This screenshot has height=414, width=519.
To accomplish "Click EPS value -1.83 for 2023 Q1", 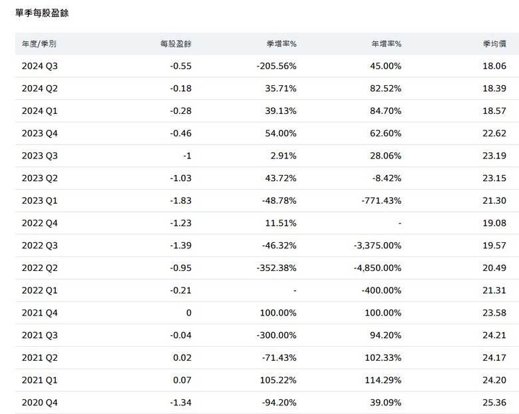I will click(181, 201).
